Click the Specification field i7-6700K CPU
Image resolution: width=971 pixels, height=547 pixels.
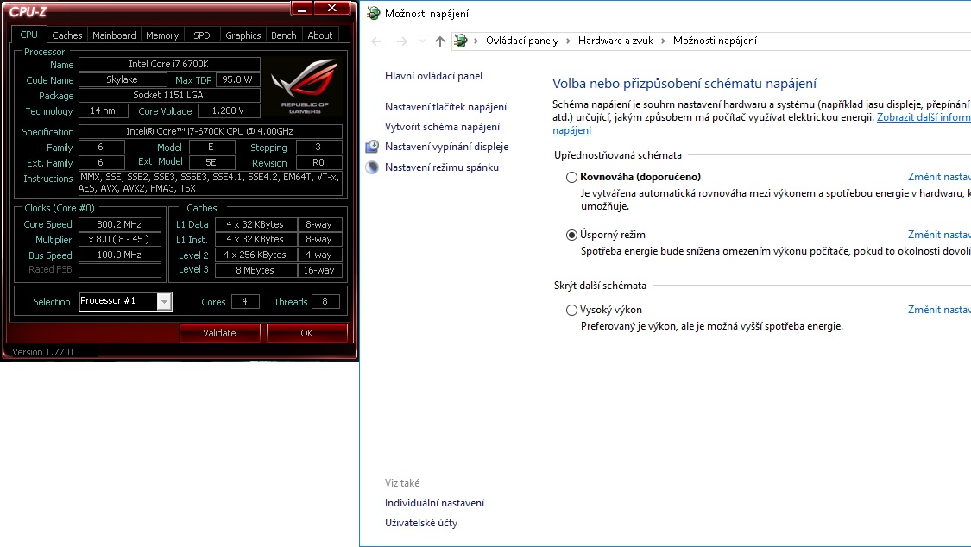point(210,132)
